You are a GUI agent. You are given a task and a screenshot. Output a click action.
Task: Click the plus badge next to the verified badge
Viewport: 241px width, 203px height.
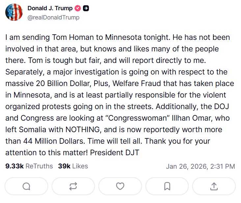(x=86, y=9)
